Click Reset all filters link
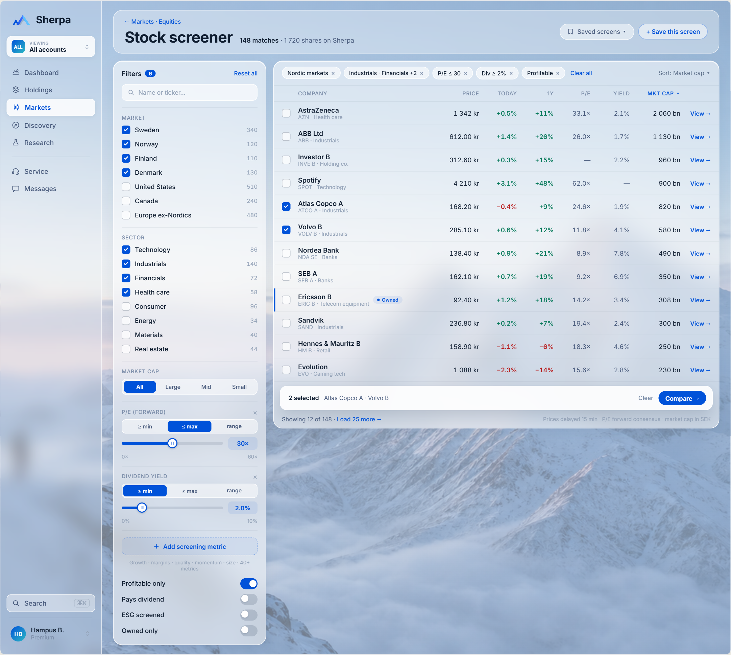Image resolution: width=731 pixels, height=655 pixels. coord(246,73)
